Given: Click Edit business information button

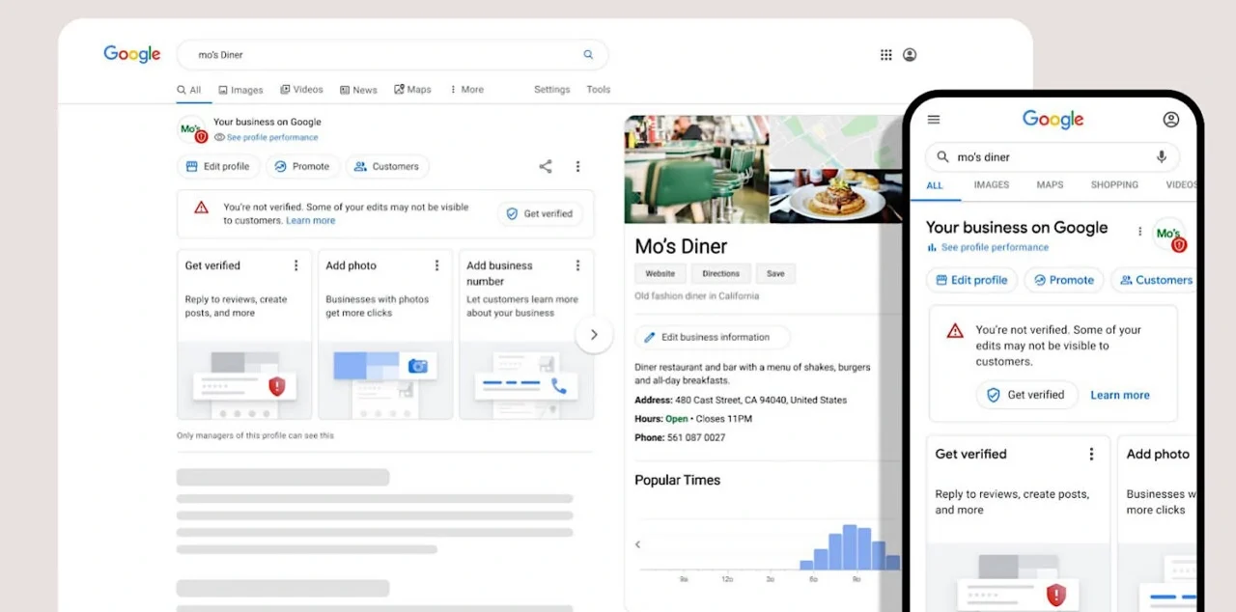Looking at the screenshot, I should (712, 337).
